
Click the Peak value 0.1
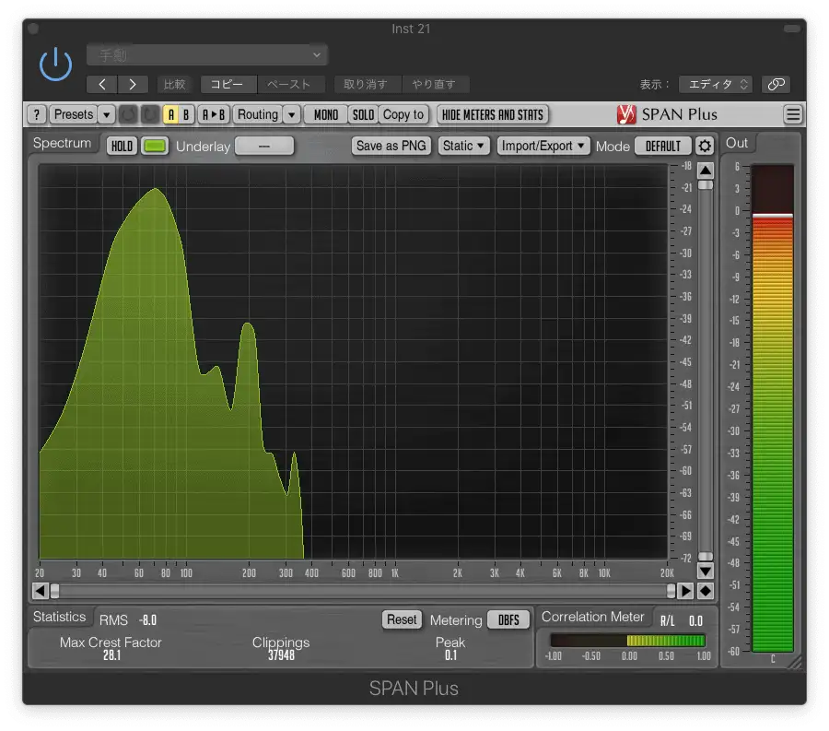tap(450, 655)
